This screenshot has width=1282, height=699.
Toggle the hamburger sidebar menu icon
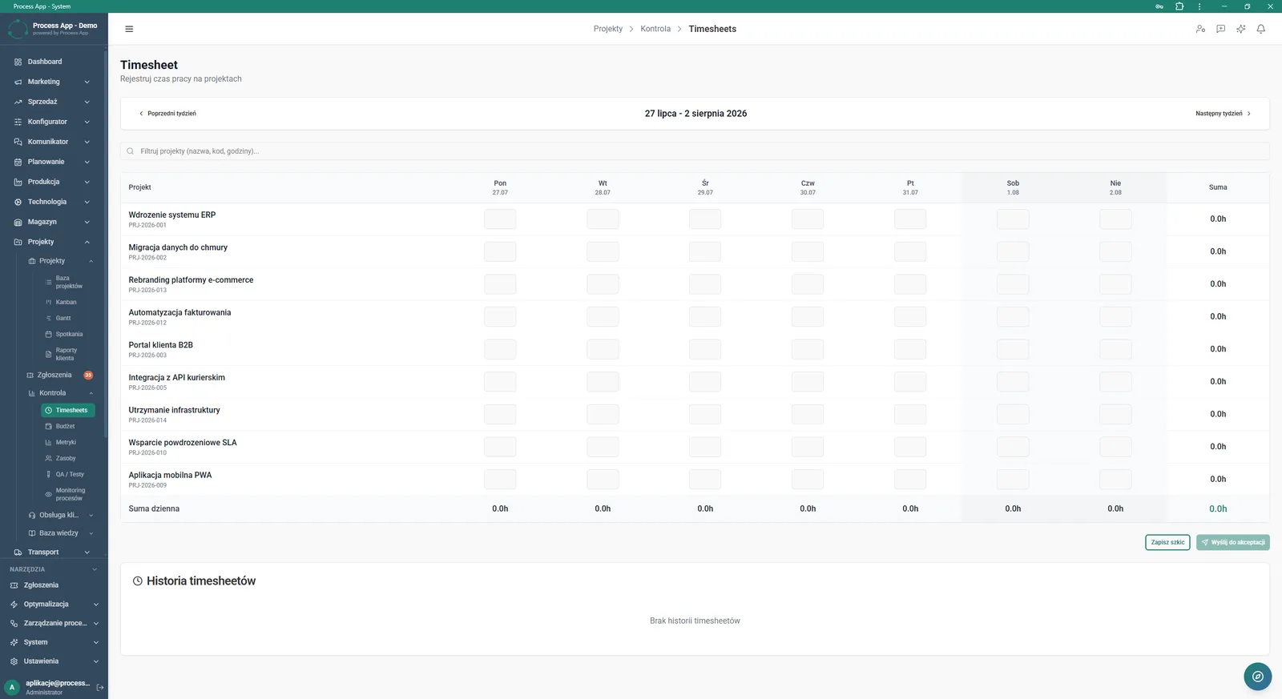point(129,29)
